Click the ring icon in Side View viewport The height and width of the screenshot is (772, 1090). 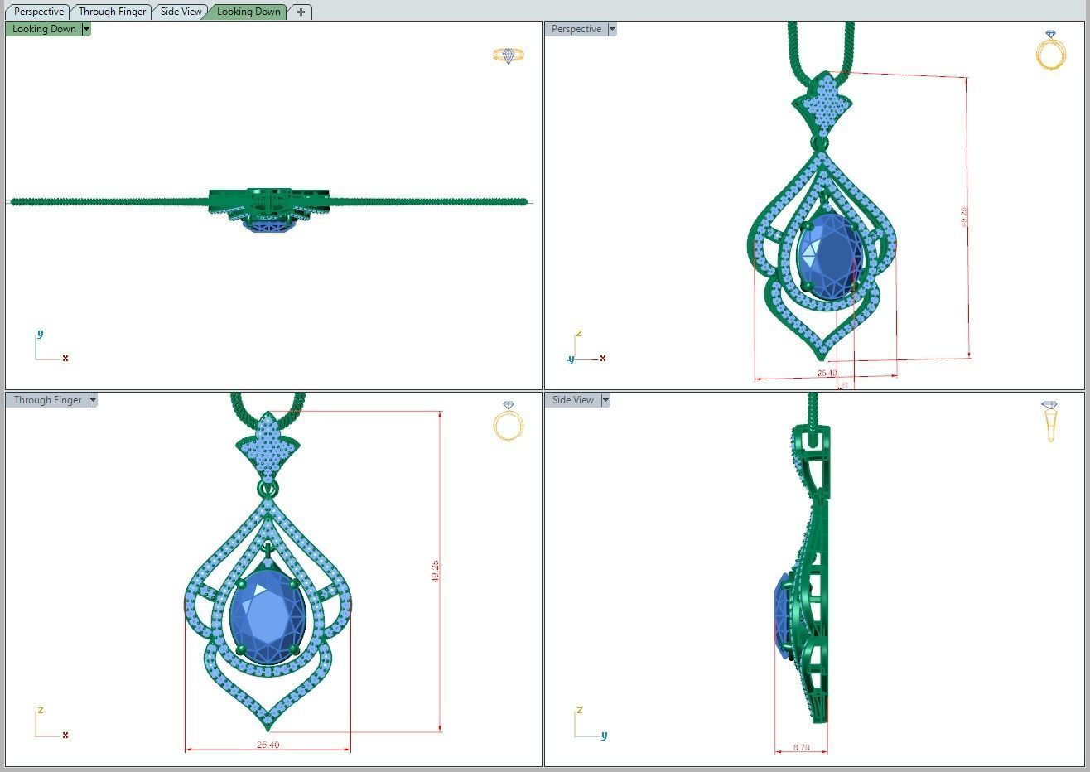[x=1050, y=421]
